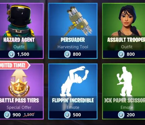145x125 pixels.
Task: Select the Flippin' Incredible title text
Action: (x=73, y=100)
